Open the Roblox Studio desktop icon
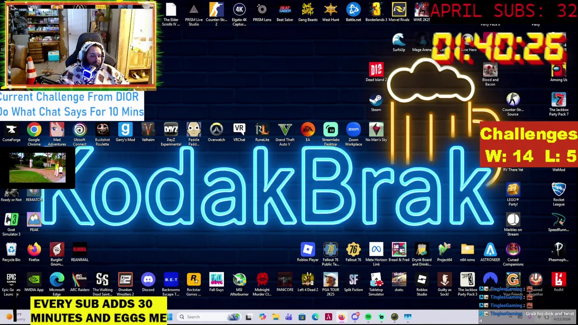The height and width of the screenshot is (325, 578). point(422,285)
